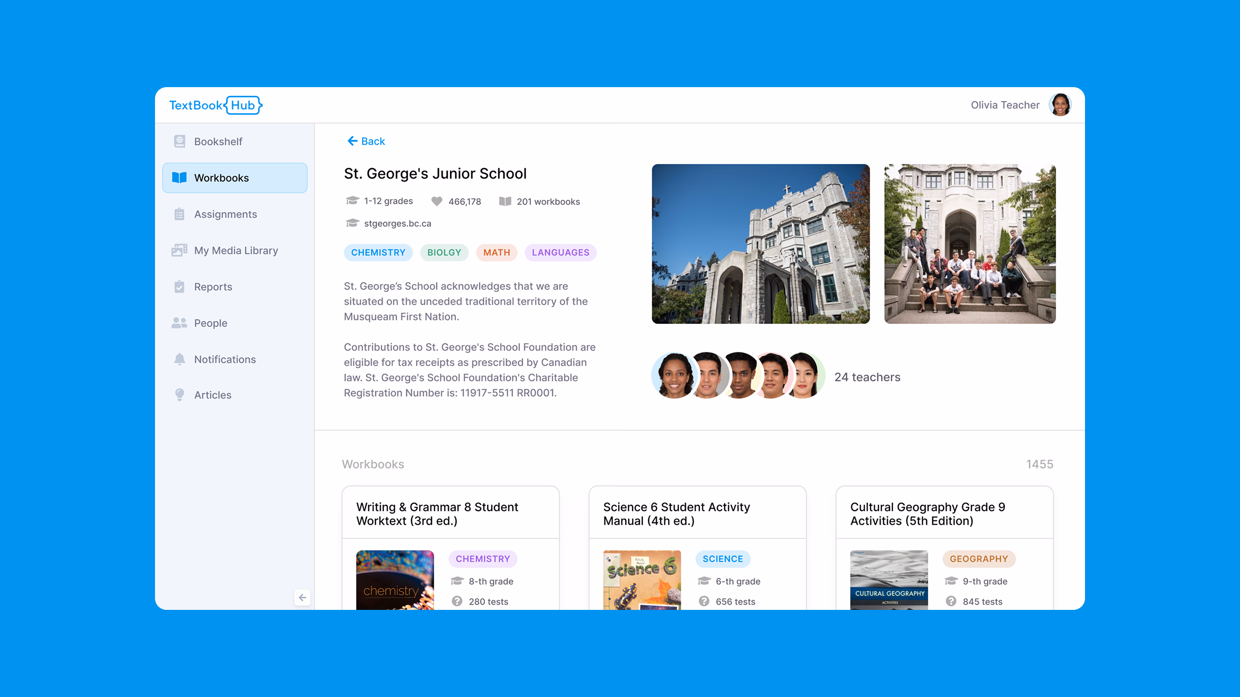Viewport: 1240px width, 697px height.
Task: Click Olivia Teacher profile avatar
Action: (1060, 105)
